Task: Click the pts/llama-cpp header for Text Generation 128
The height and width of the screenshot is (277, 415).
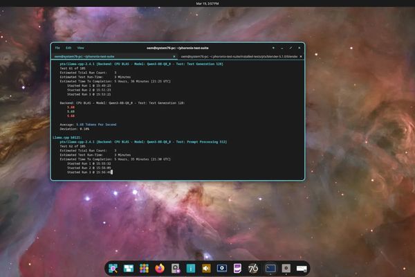Action: tap(141, 64)
